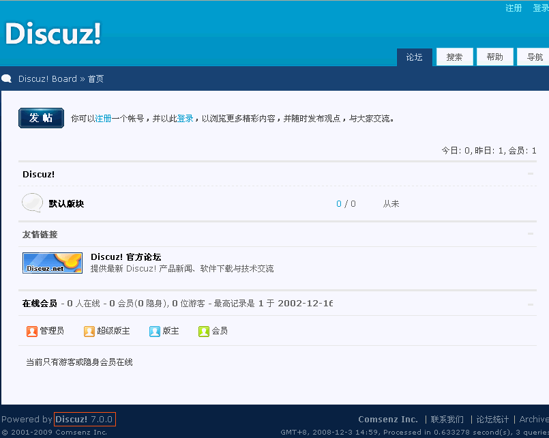
Task: Click the 在线会员 heading link
Action: click(x=40, y=304)
